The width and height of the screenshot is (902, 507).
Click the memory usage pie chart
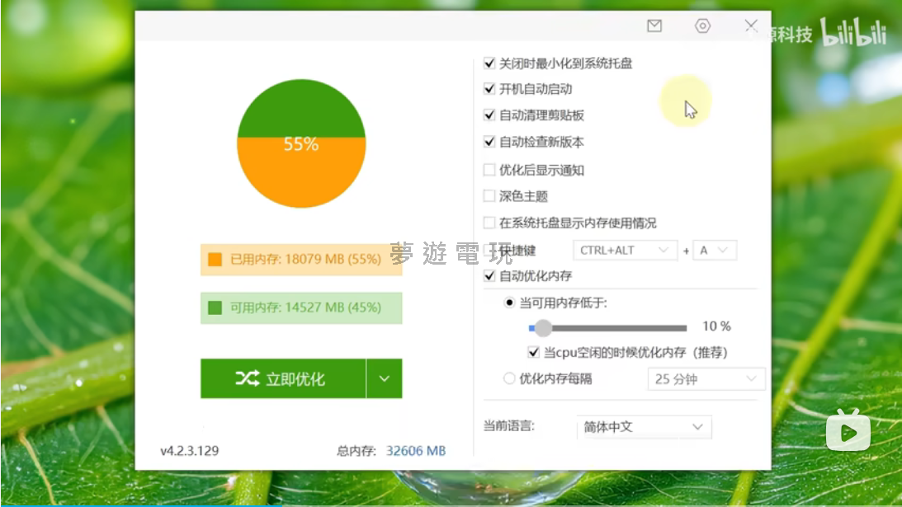point(301,144)
